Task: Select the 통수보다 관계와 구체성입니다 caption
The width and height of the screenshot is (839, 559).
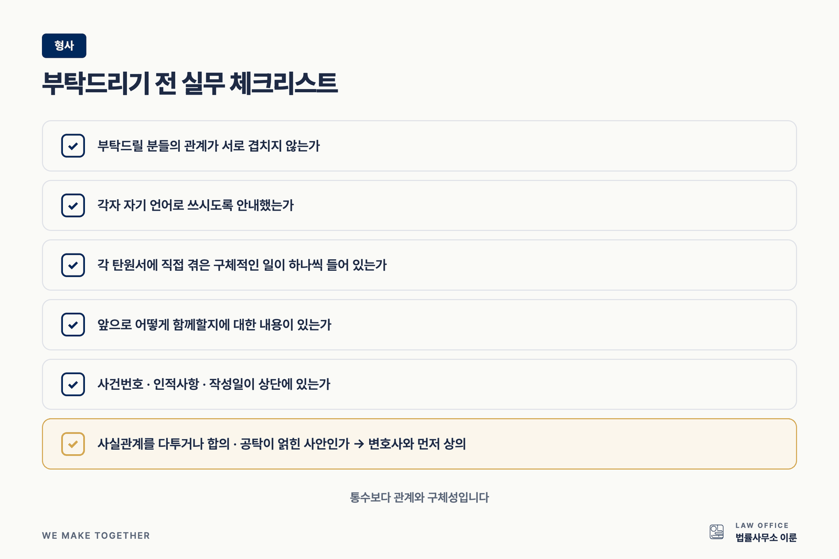Action: (x=419, y=497)
